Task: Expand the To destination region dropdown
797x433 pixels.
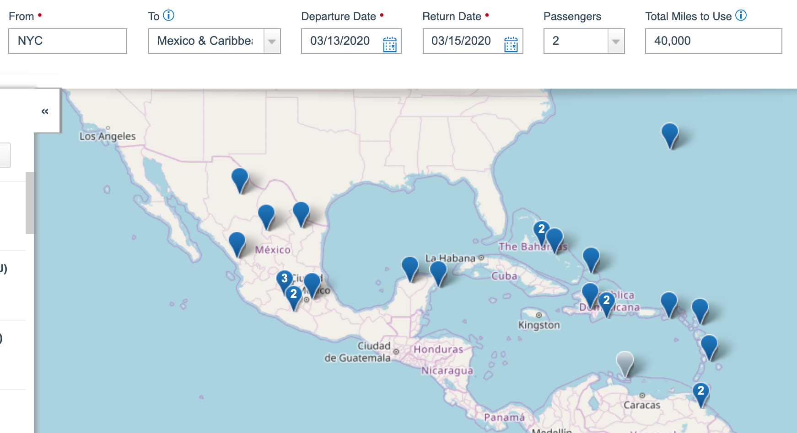Action: pyautogui.click(x=272, y=41)
